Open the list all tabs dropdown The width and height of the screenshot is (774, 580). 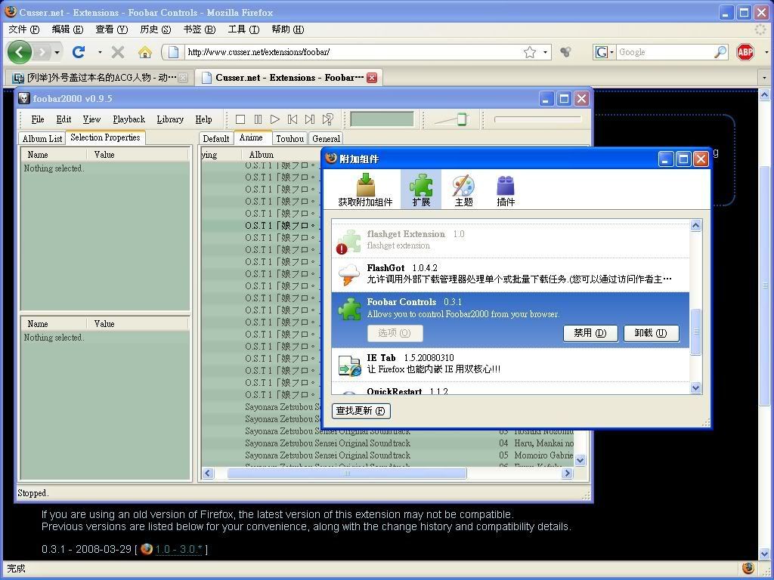click(765, 78)
